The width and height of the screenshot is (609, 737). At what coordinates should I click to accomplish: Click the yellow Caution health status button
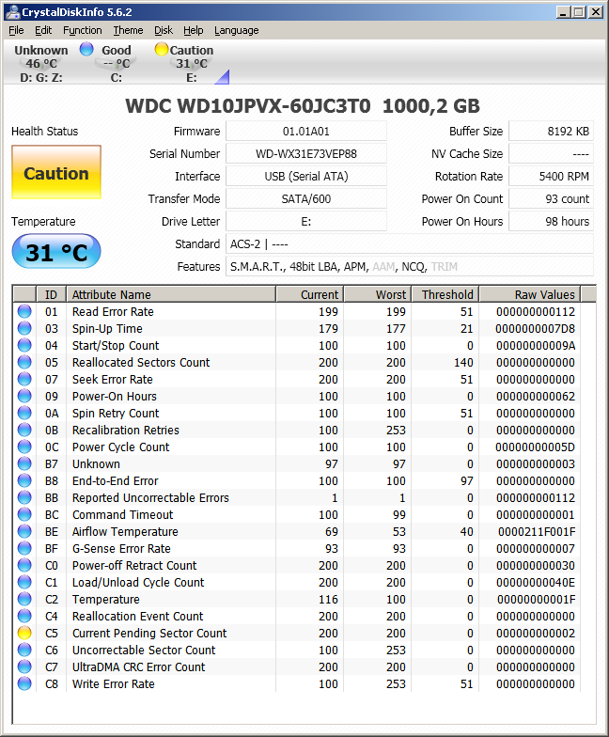(56, 172)
